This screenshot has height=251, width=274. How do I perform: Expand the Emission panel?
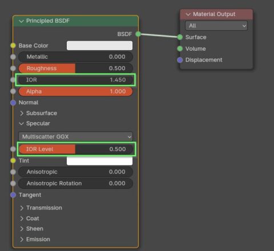tap(22, 240)
